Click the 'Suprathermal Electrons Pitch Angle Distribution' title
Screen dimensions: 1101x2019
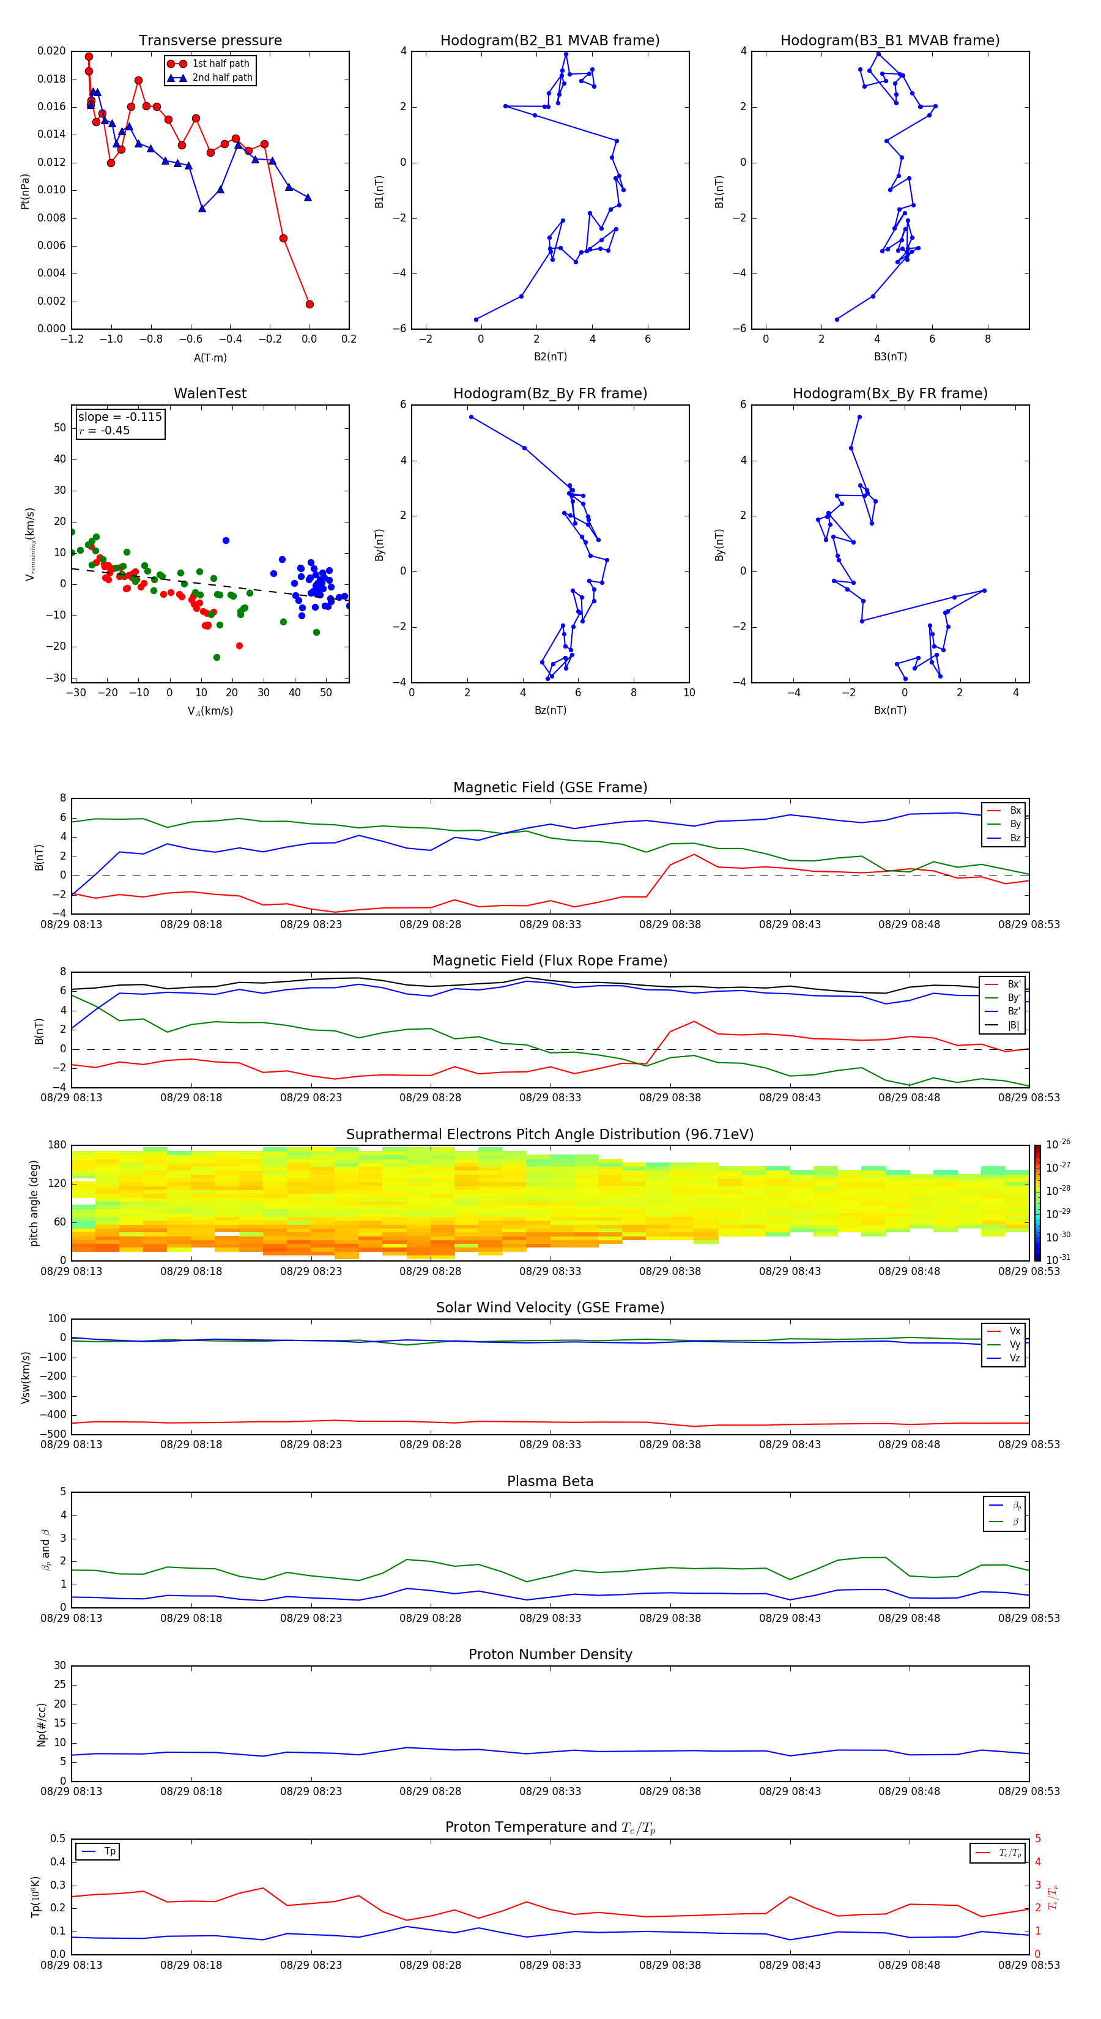550,1135
